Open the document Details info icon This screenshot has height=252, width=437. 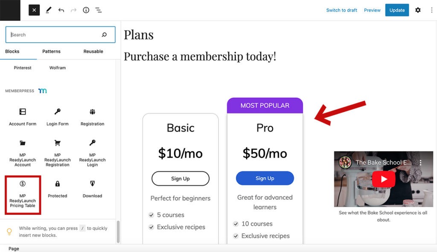86,10
